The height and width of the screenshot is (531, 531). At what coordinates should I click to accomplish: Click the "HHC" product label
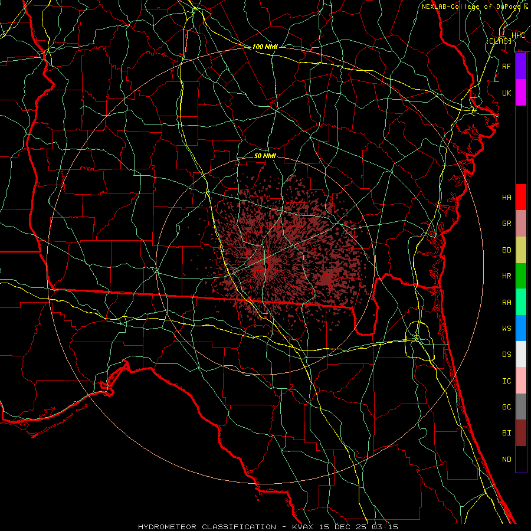tap(518, 35)
